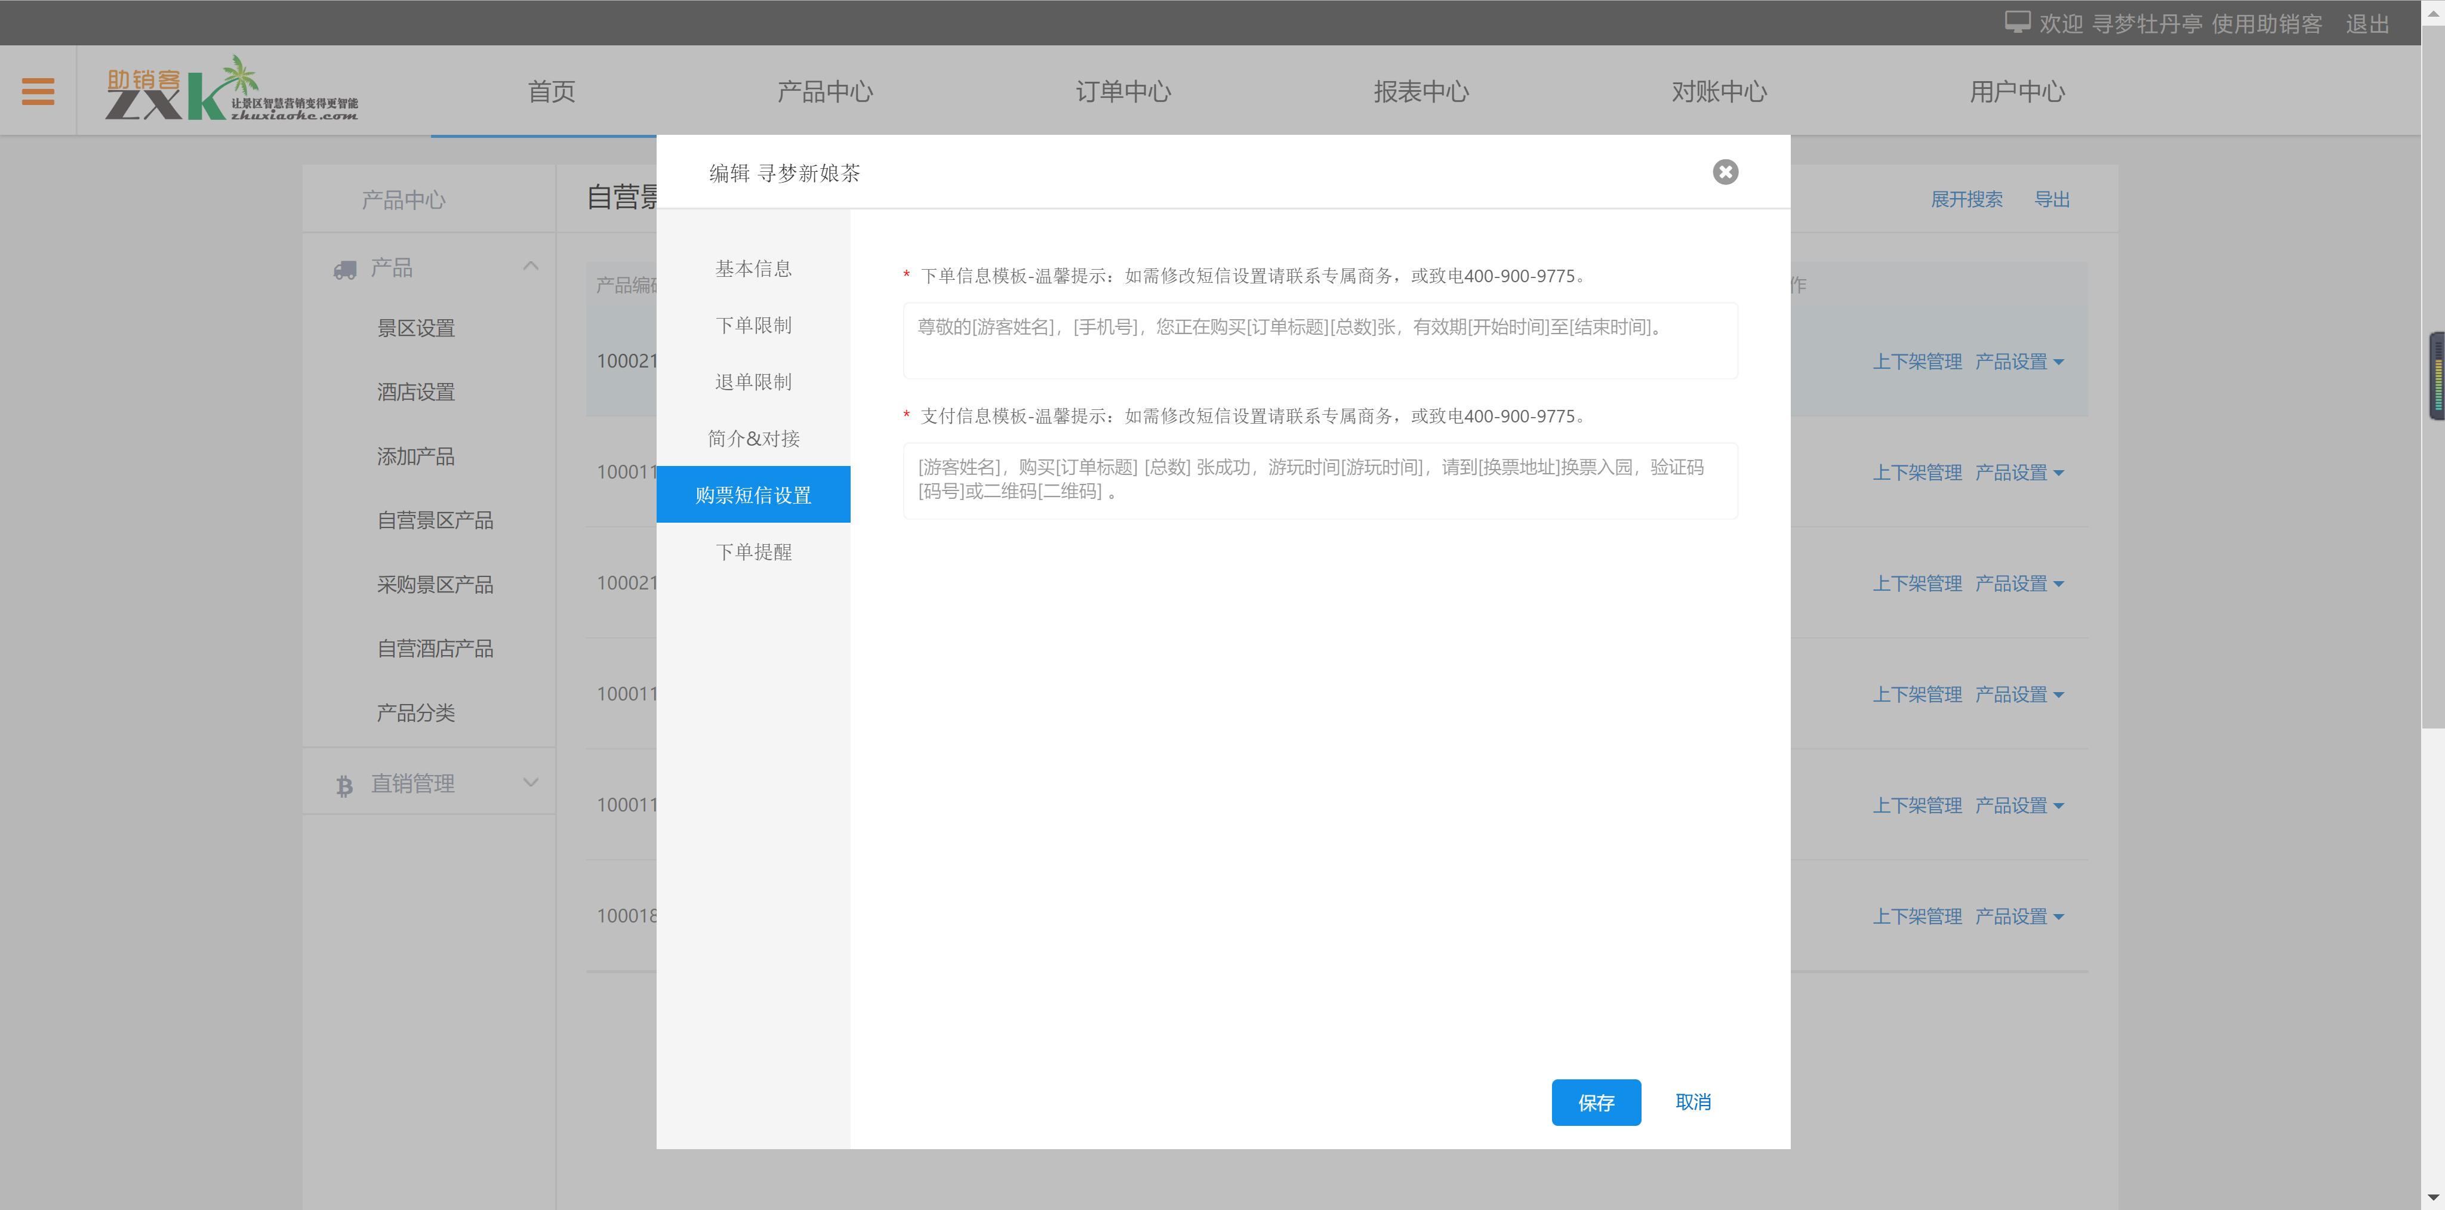Select the 简介&对接 tab
Image resolution: width=2445 pixels, height=1210 pixels.
(x=753, y=437)
